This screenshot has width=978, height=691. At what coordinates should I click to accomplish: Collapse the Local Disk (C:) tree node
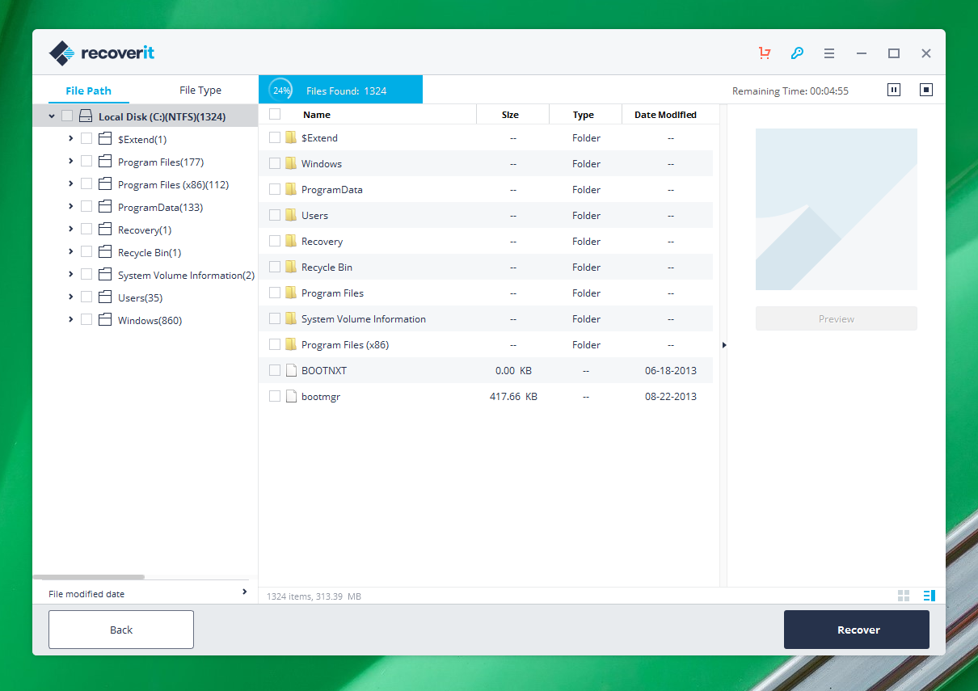tap(52, 116)
